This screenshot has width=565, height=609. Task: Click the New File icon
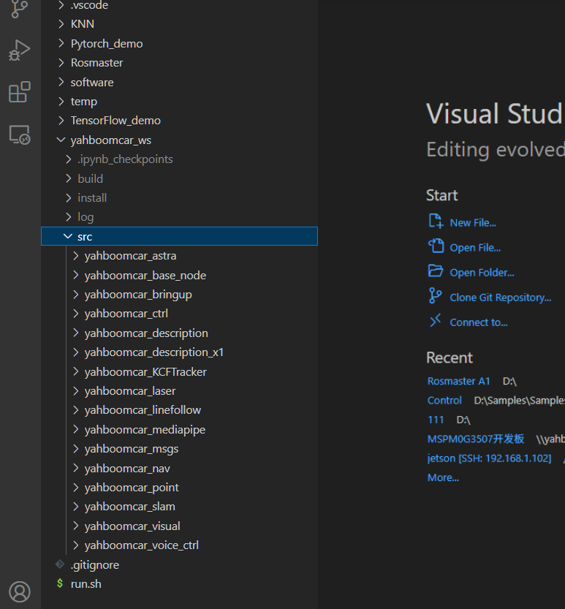click(436, 221)
